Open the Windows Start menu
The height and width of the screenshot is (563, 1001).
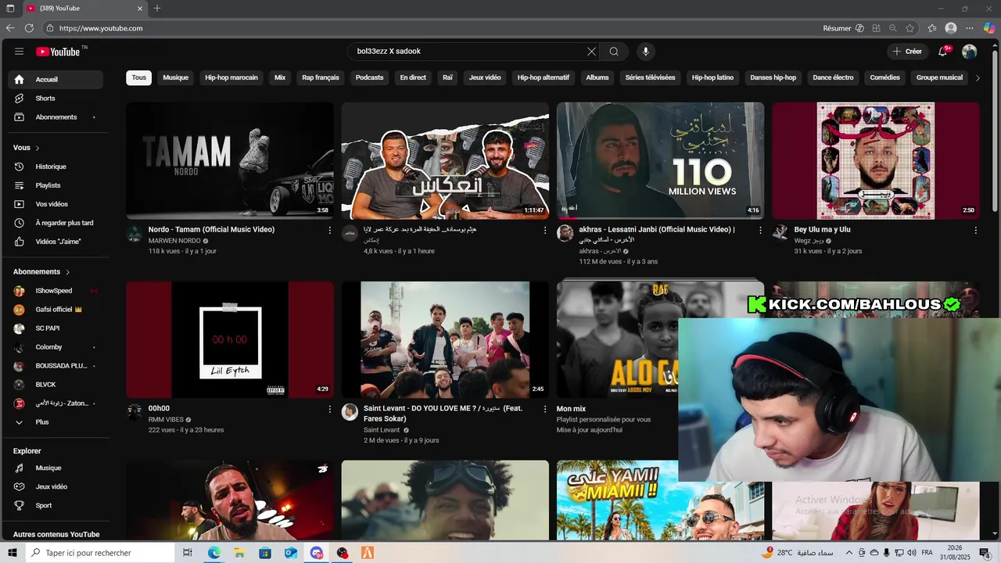pos(11,553)
